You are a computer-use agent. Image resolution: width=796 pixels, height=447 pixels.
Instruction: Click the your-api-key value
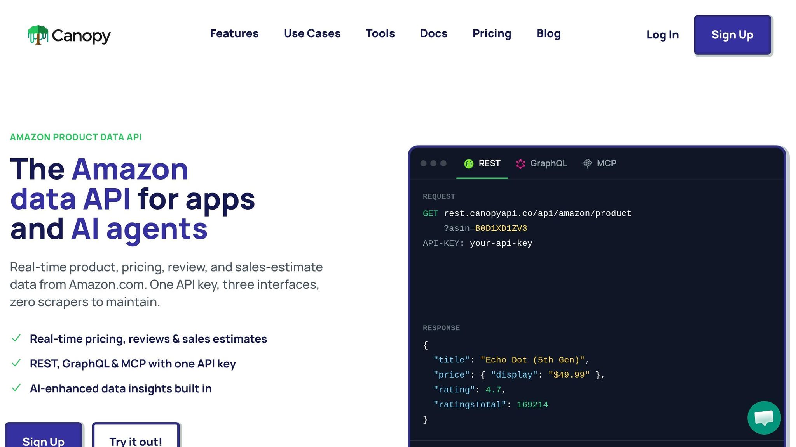point(501,243)
